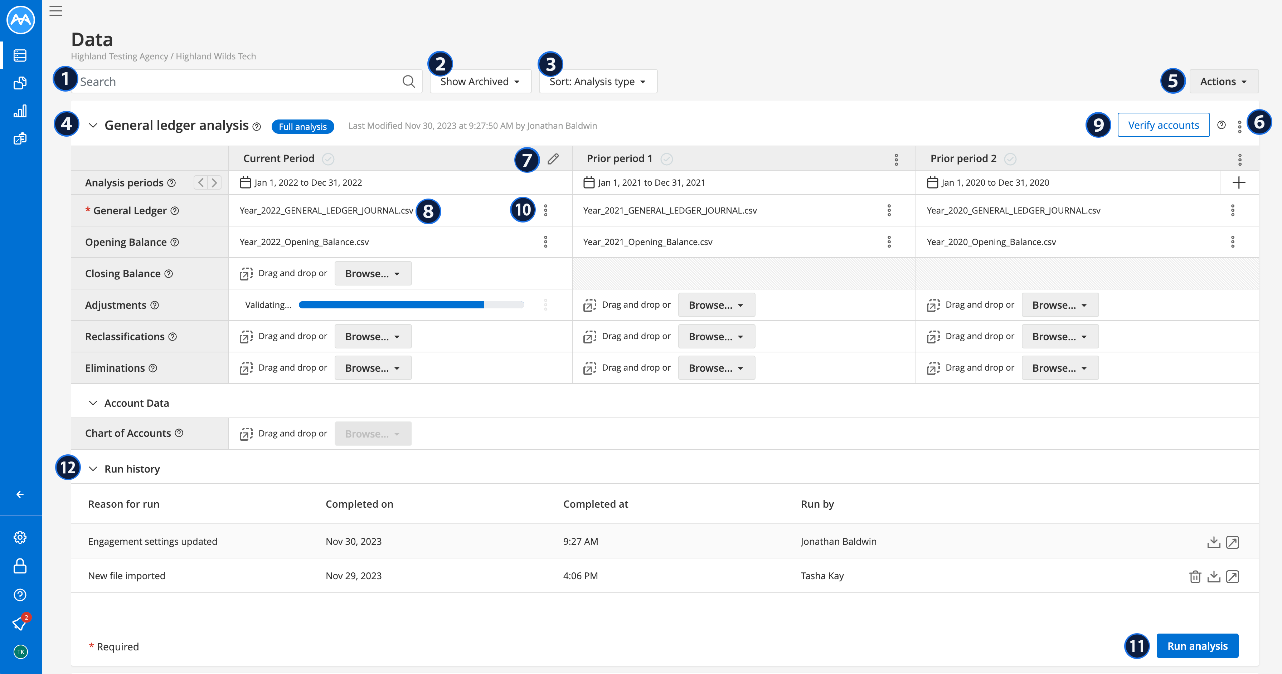Click Verify accounts button
Viewport: 1282px width, 674px height.
[1163, 125]
